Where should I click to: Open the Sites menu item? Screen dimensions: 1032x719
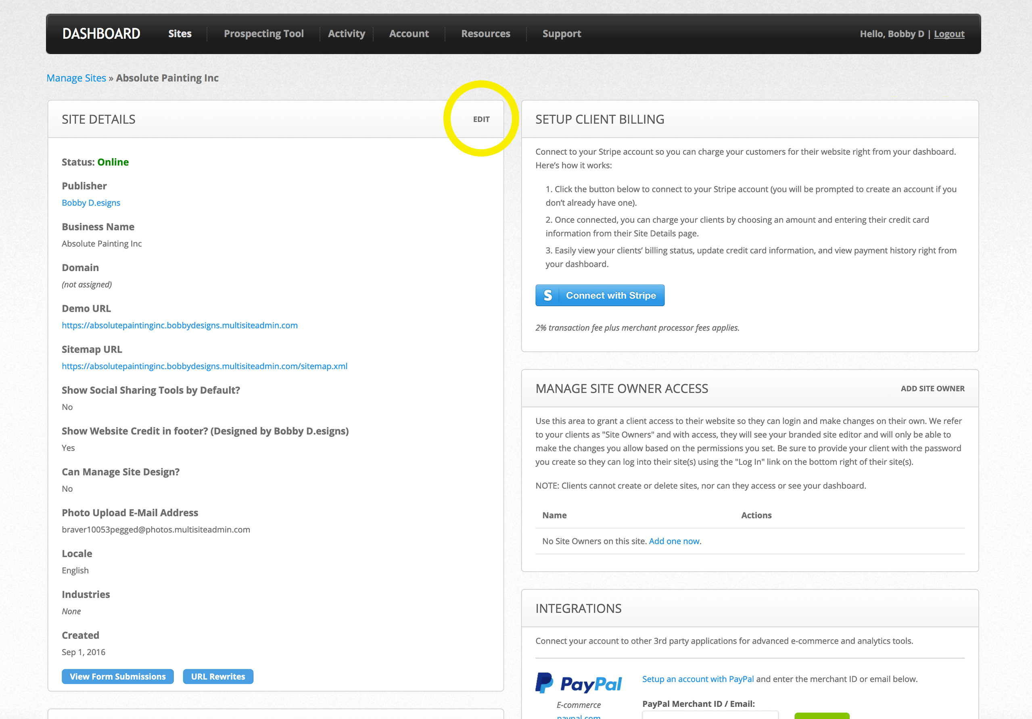point(180,34)
